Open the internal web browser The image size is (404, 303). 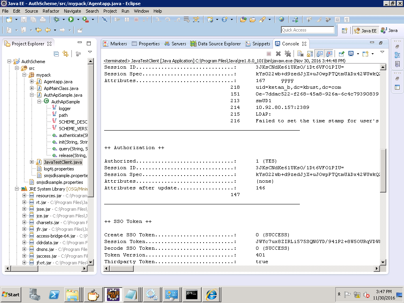(x=282, y=19)
